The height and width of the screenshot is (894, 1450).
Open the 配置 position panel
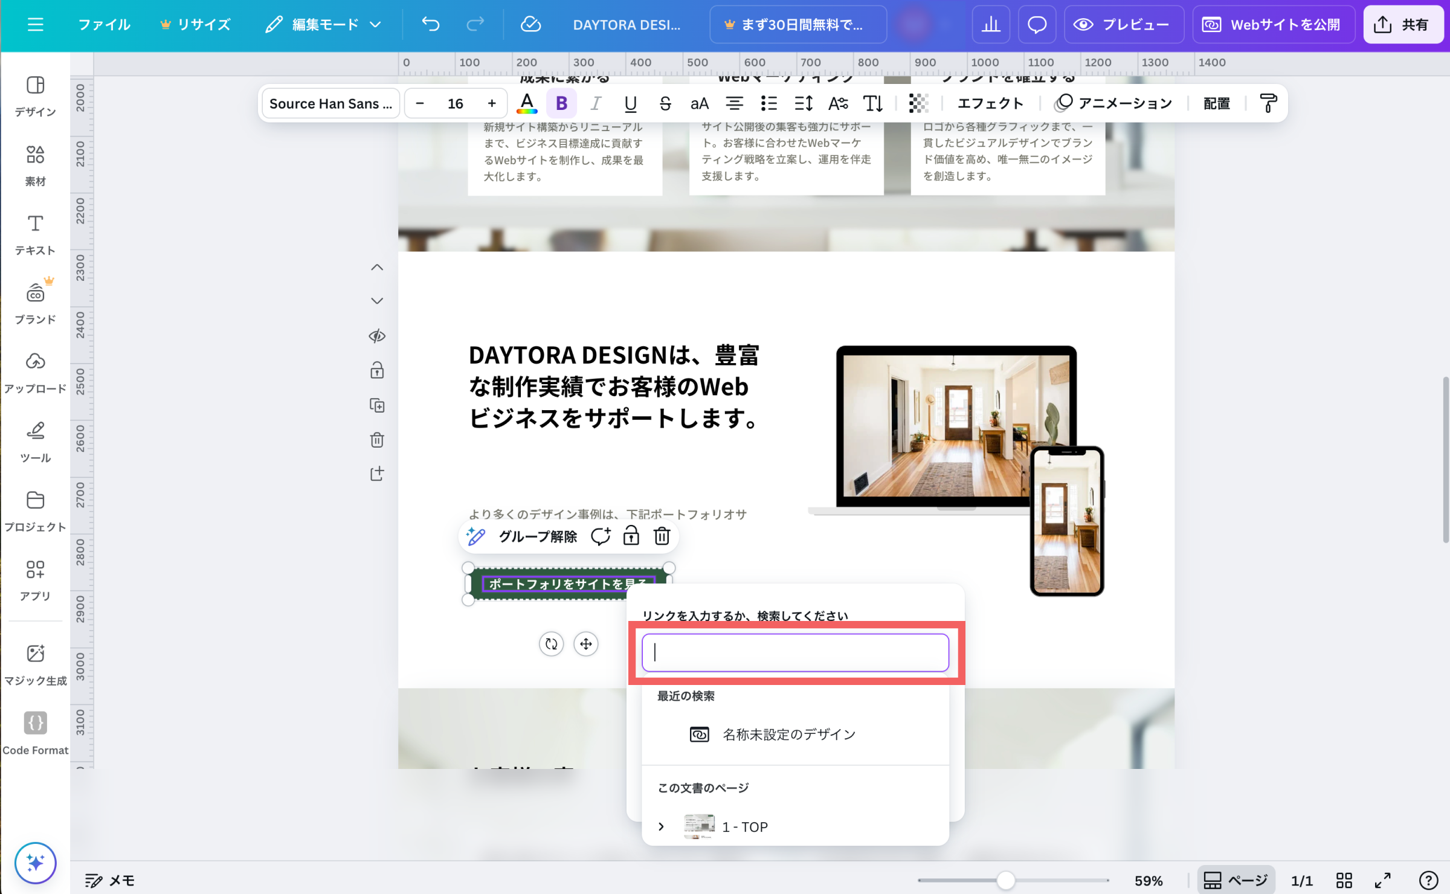click(x=1217, y=103)
